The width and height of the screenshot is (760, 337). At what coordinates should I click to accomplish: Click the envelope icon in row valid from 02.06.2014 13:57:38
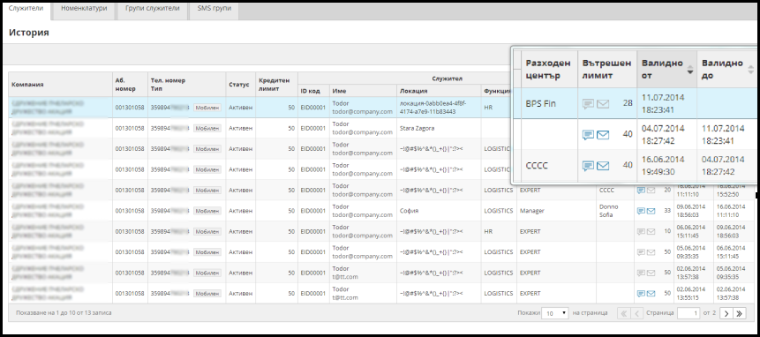[651, 273]
